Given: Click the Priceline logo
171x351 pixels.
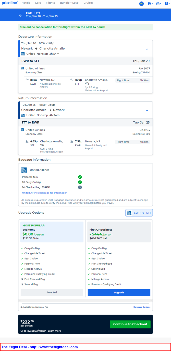Looking at the screenshot, I should (x=10, y=3).
